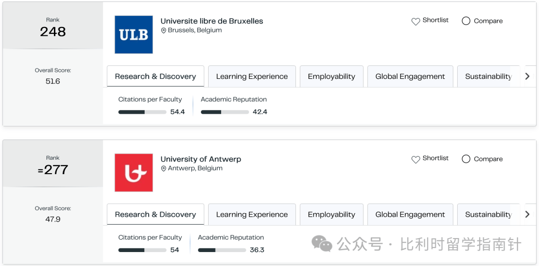
Task: Click Antwerp Academic Reputation score bar
Action: [x=222, y=250]
